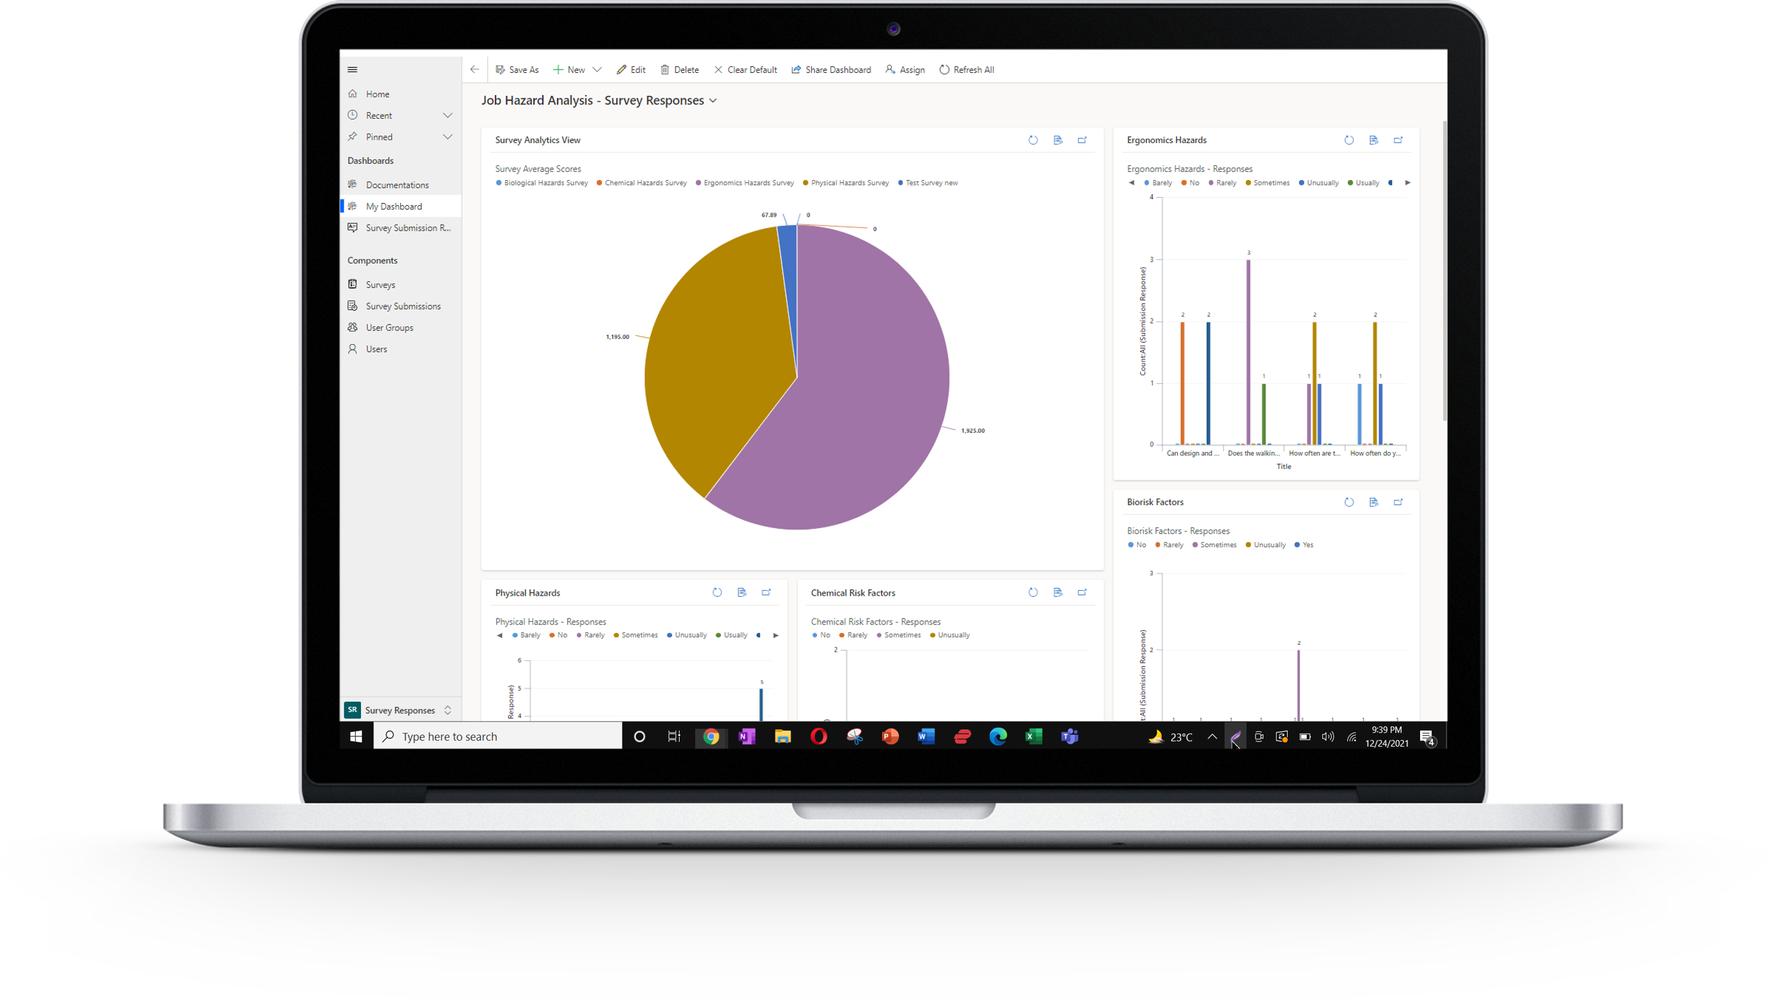Refresh the Physical Hazards chart
The height and width of the screenshot is (1001, 1771).
[x=717, y=593]
